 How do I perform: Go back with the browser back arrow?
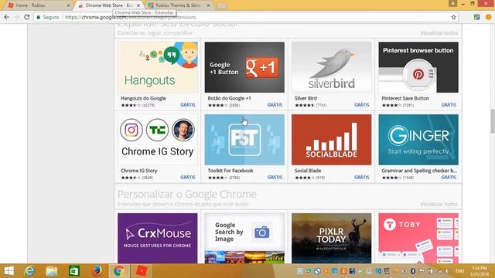click(x=7, y=17)
